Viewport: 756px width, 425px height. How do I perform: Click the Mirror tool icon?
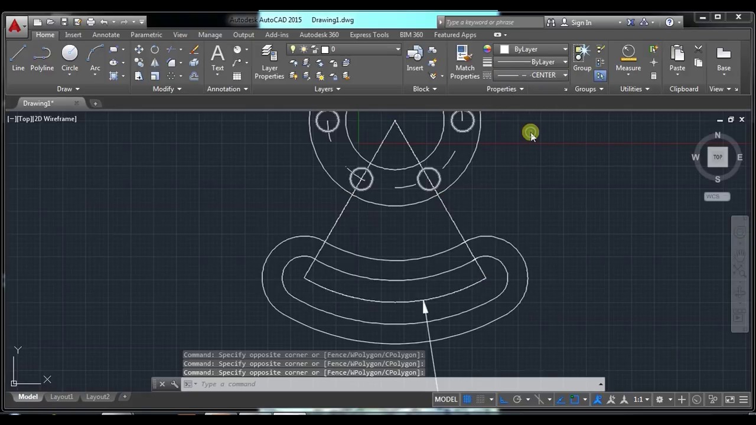[x=155, y=63]
